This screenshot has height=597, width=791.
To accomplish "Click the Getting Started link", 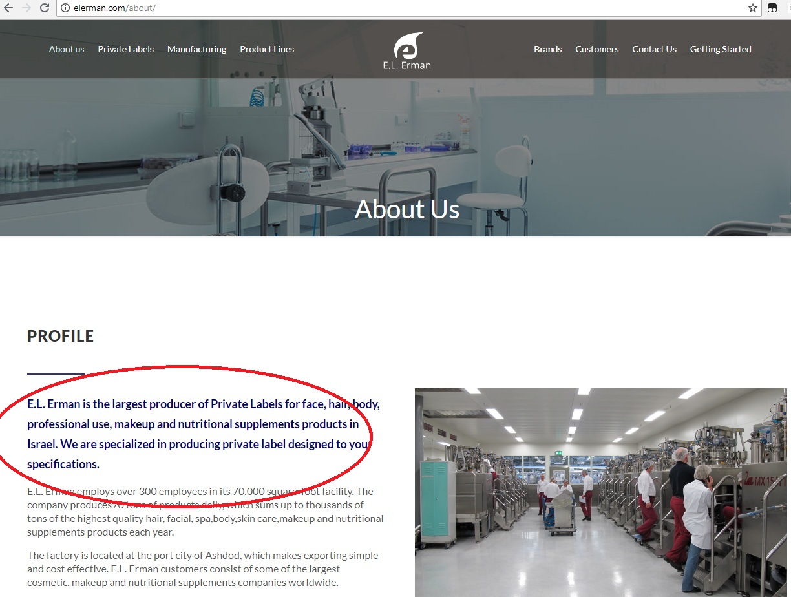I will point(721,49).
